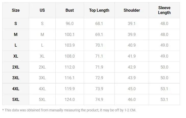Click the Size column header
This screenshot has height=118, width=186.
[16, 10]
